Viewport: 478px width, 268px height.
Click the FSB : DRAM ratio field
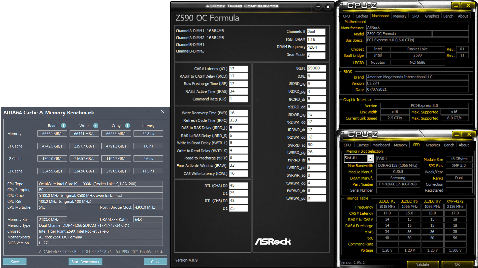coord(316,39)
